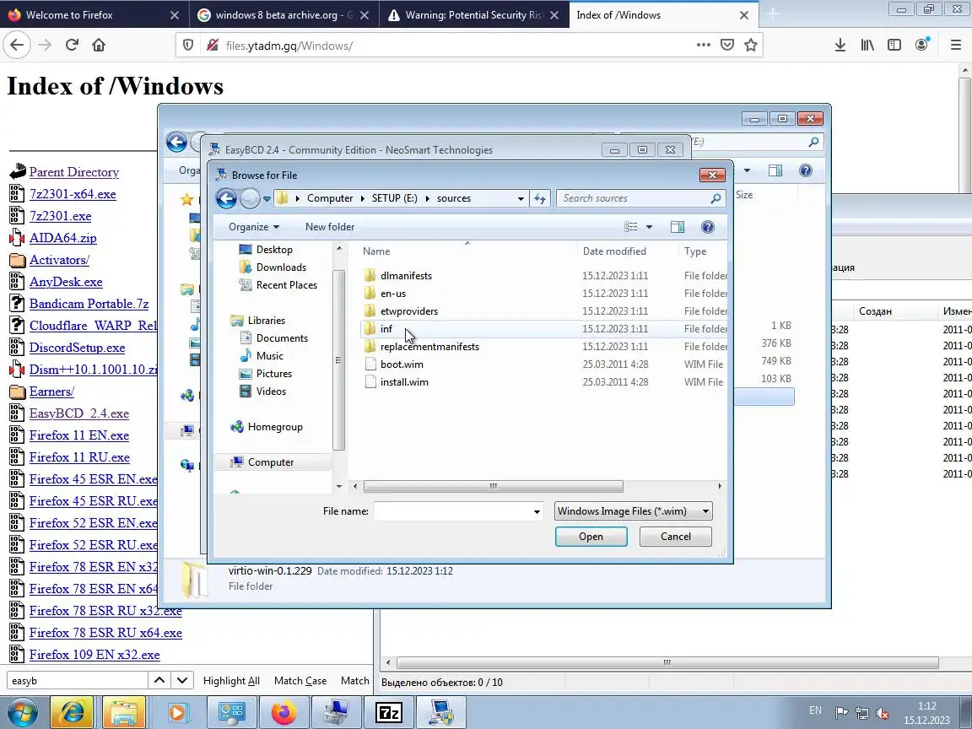The image size is (972, 729).
Task: Select Homegroup in navigation pane
Action: pos(274,427)
